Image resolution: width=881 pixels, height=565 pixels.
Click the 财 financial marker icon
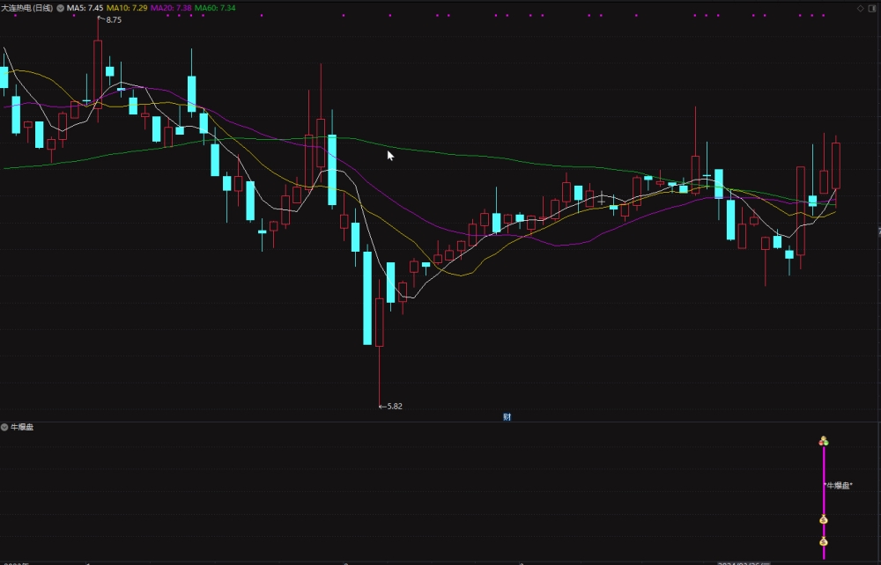tap(507, 417)
